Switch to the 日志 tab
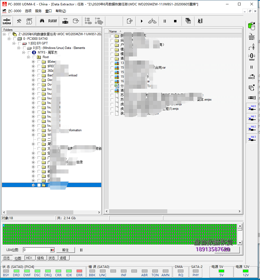 pyautogui.click(x=7, y=258)
